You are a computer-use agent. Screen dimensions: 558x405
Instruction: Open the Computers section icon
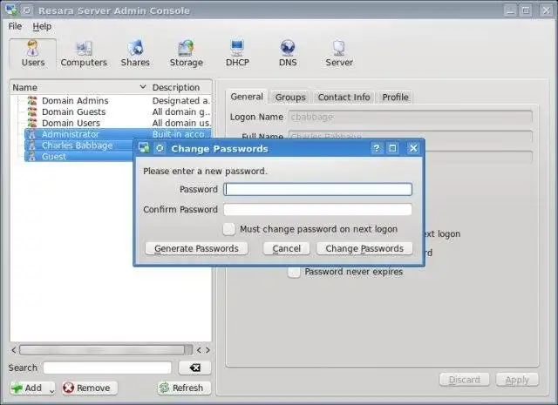pos(84,49)
